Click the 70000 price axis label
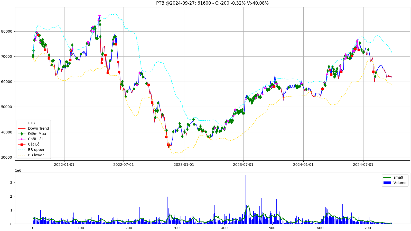 [x=7, y=56]
